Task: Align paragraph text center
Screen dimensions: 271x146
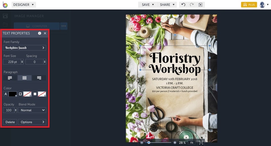Action: pyautogui.click(x=24, y=78)
